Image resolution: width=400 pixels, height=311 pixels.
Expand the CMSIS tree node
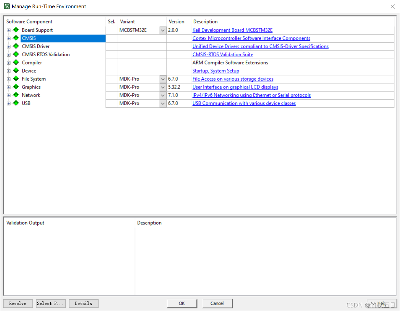click(8, 38)
